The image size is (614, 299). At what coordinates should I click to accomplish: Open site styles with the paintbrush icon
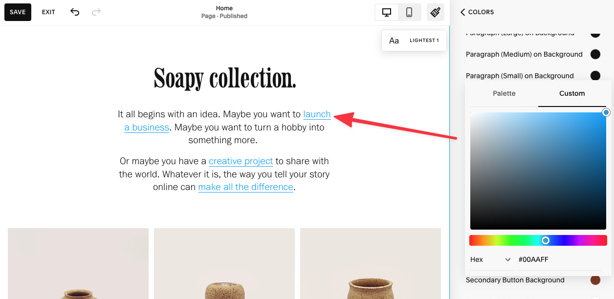pyautogui.click(x=435, y=12)
